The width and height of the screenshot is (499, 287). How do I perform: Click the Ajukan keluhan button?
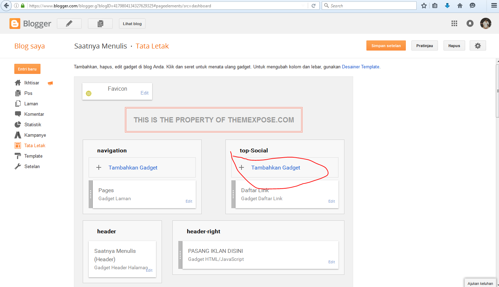[x=480, y=284]
